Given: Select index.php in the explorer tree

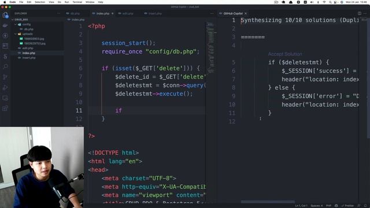Looking at the screenshot, I should tap(29, 53).
